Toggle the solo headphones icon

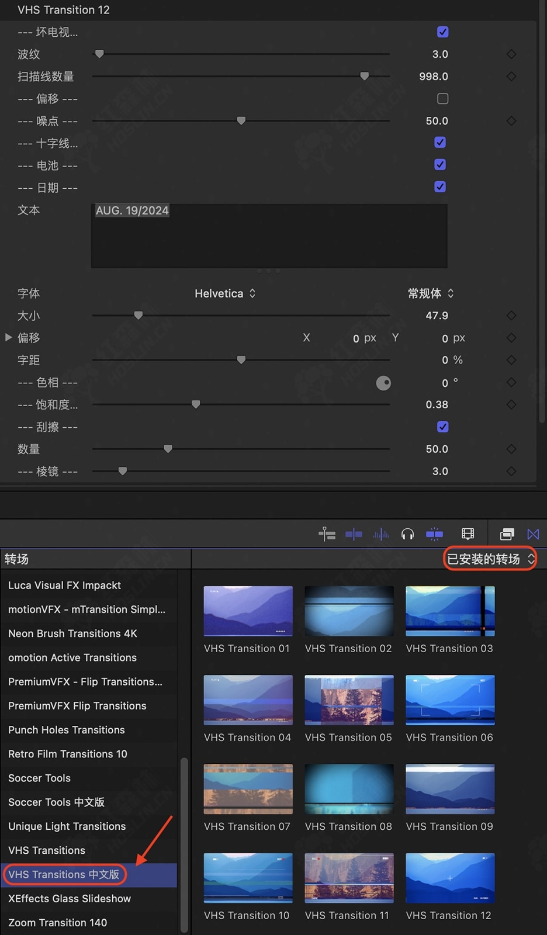[x=407, y=534]
